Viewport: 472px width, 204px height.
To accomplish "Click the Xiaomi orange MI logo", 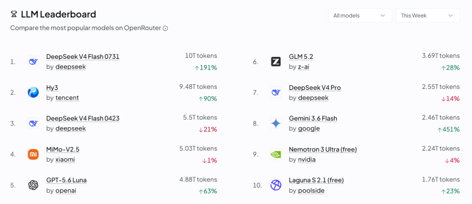I will click(33, 154).
